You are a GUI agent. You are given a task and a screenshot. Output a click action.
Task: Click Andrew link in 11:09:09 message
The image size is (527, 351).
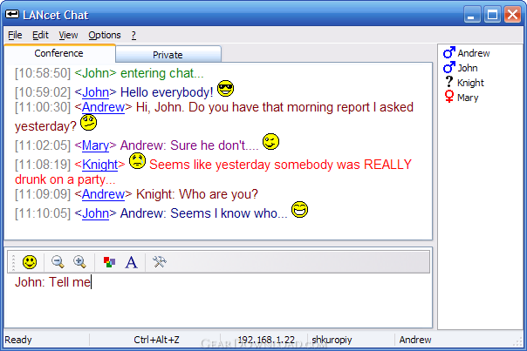click(x=103, y=194)
